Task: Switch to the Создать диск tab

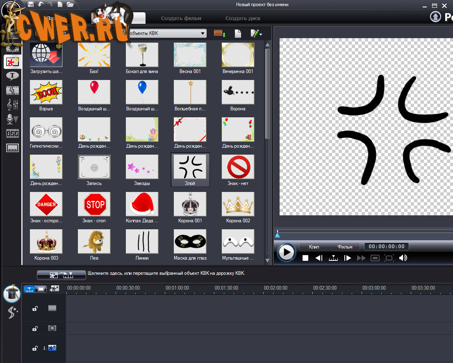Action: (x=243, y=18)
